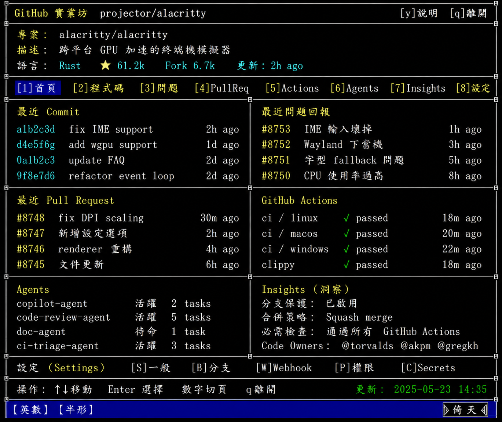
Task: Open the [B]分支 branch settings
Action: (211, 368)
